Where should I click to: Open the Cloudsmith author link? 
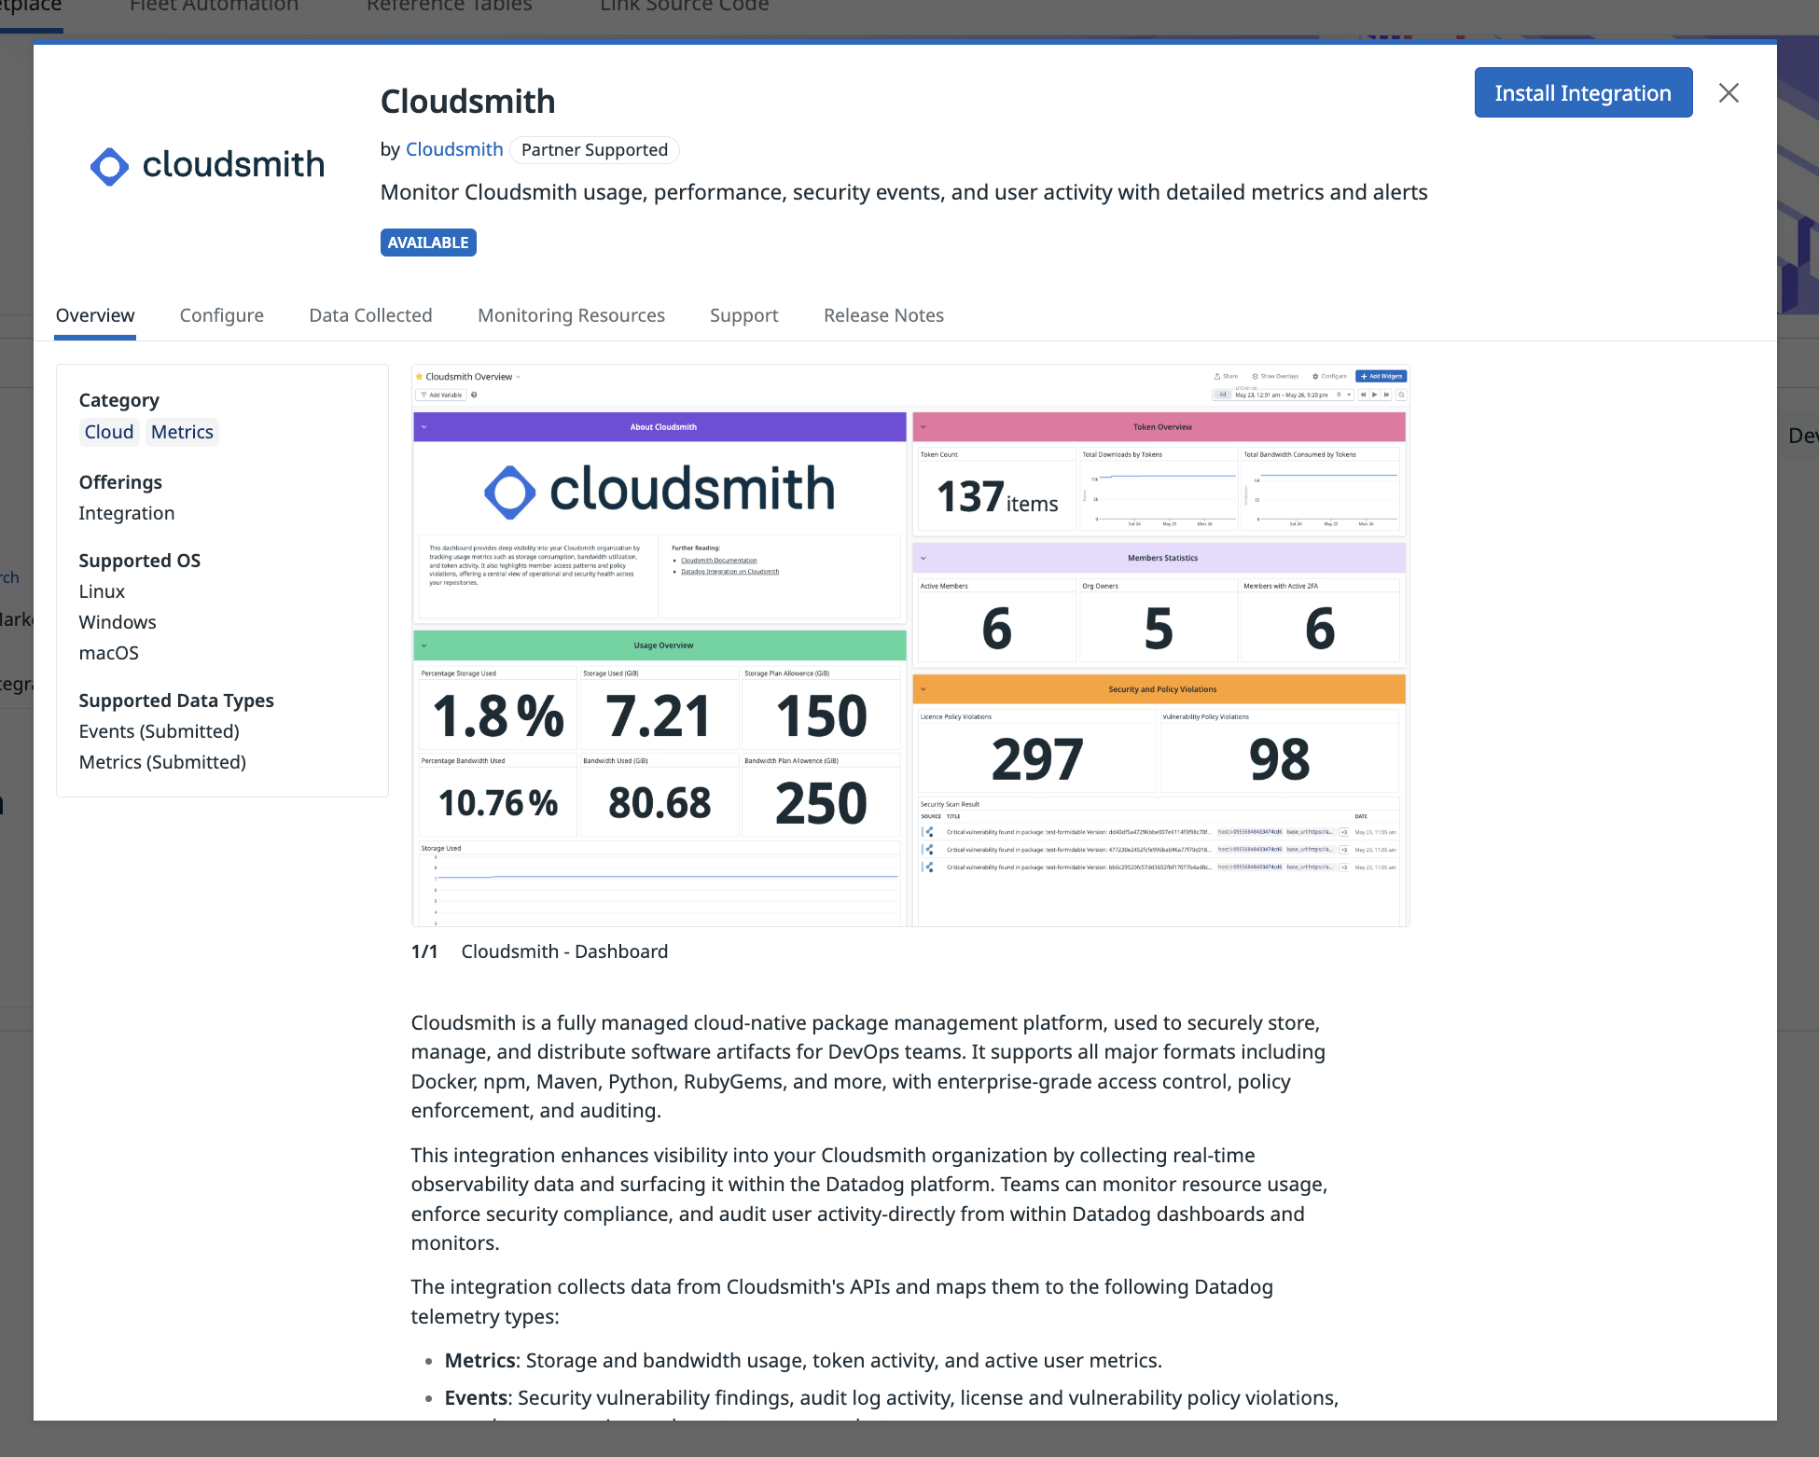click(x=454, y=149)
